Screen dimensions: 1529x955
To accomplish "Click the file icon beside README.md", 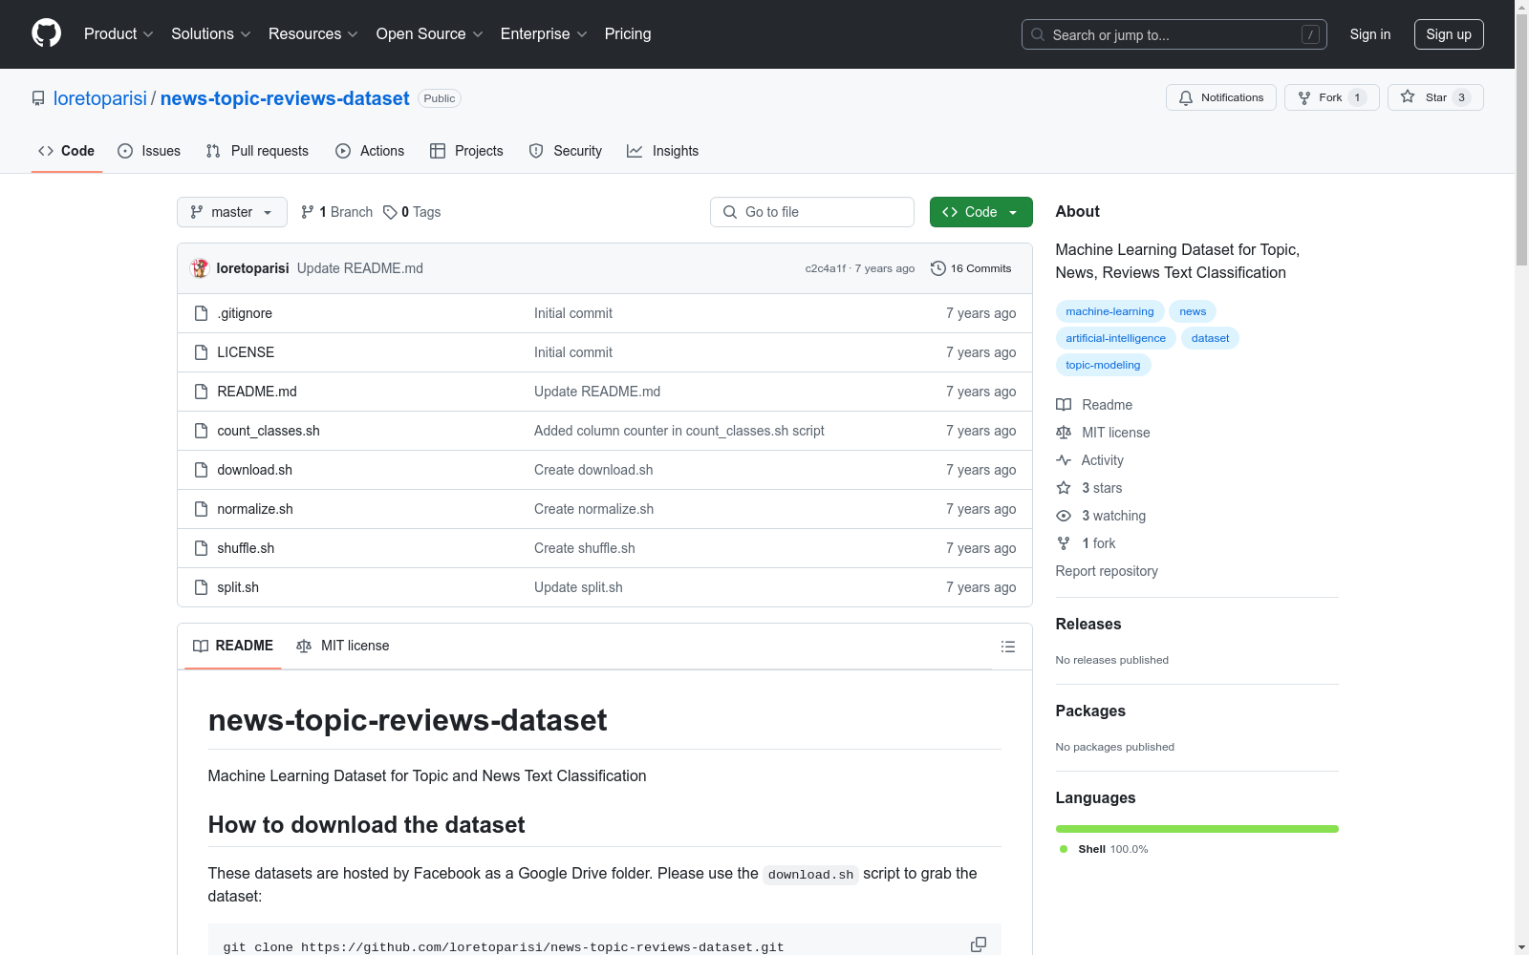I will tap(201, 392).
